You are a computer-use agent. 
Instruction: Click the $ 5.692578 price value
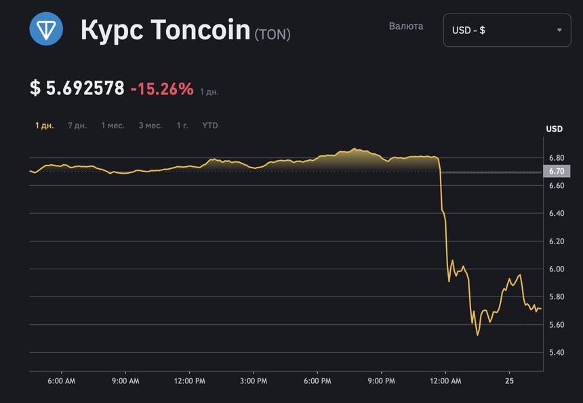(x=77, y=88)
